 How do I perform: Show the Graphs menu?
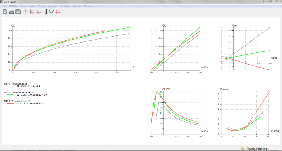point(77,6)
